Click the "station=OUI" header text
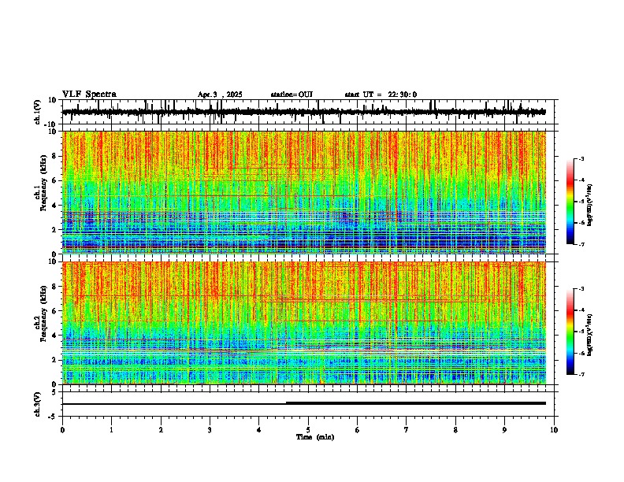Screen dimensions: 624x482 point(292,95)
